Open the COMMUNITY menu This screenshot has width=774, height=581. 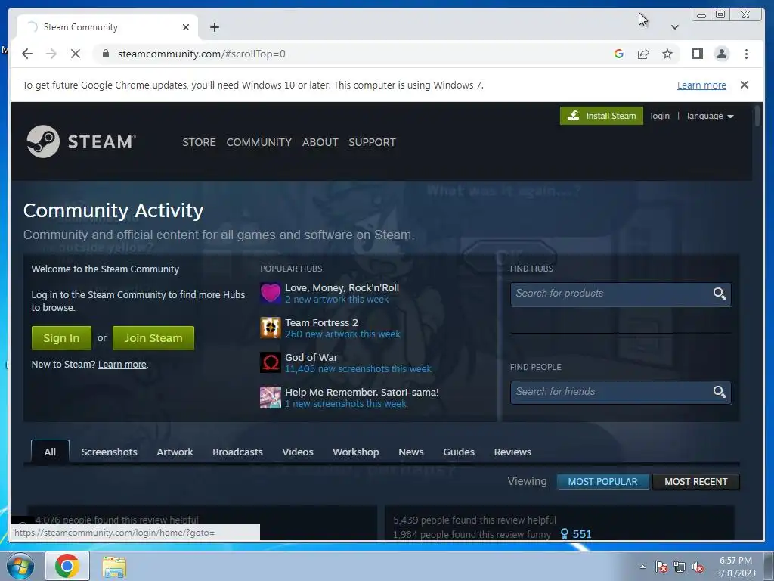259,142
